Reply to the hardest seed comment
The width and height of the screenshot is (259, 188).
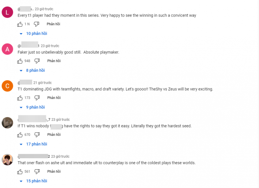[x=54, y=135]
